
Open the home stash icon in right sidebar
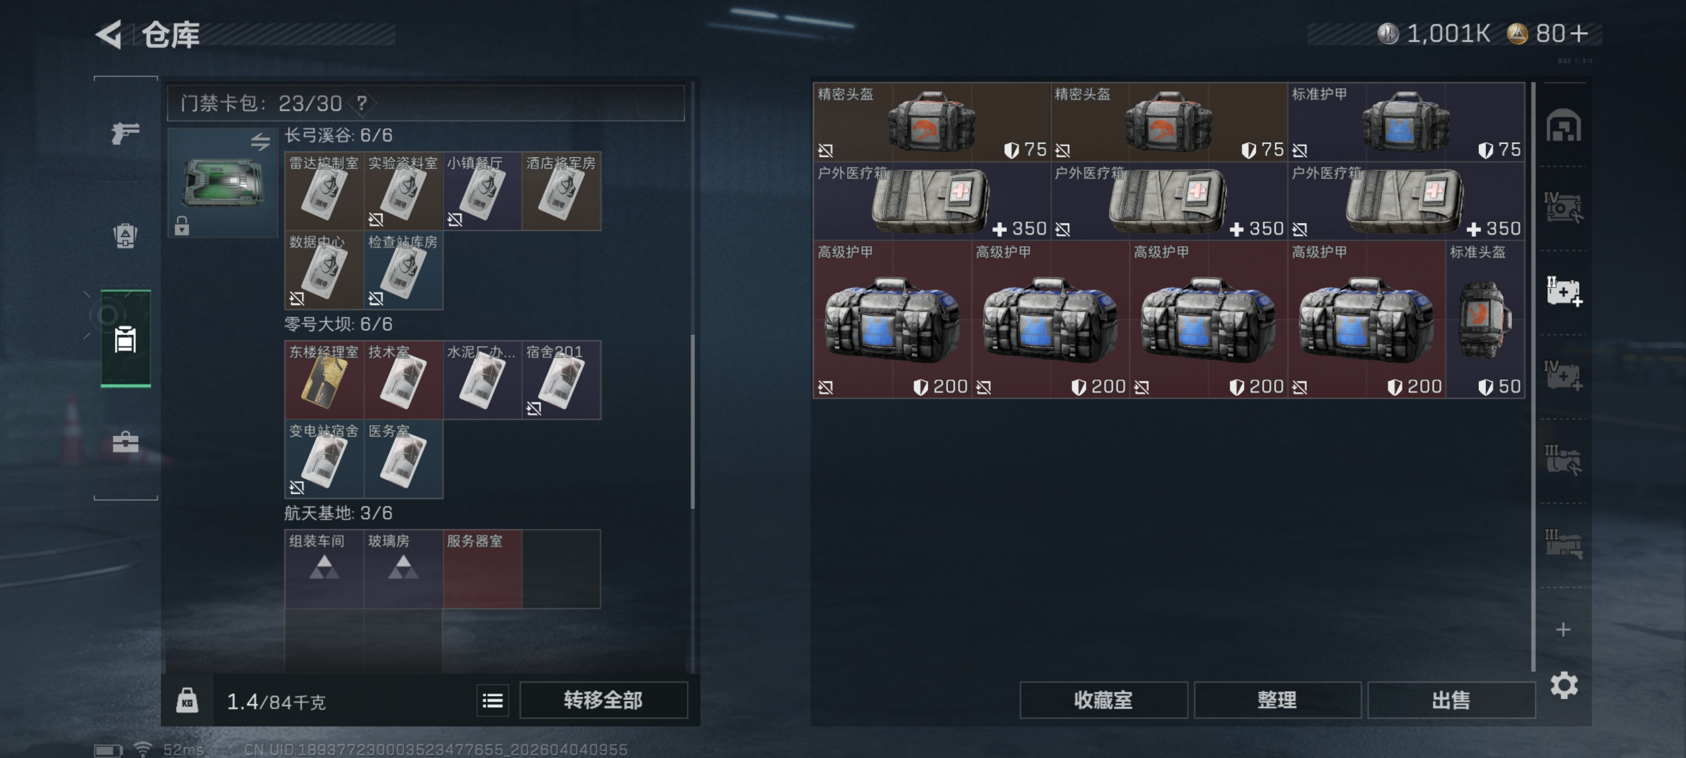click(x=1563, y=126)
